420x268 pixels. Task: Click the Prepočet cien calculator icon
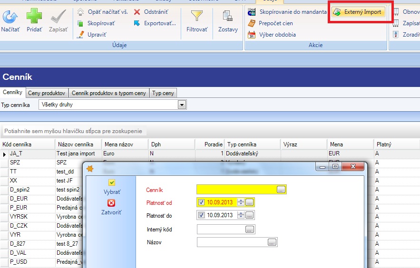pyautogui.click(x=252, y=23)
